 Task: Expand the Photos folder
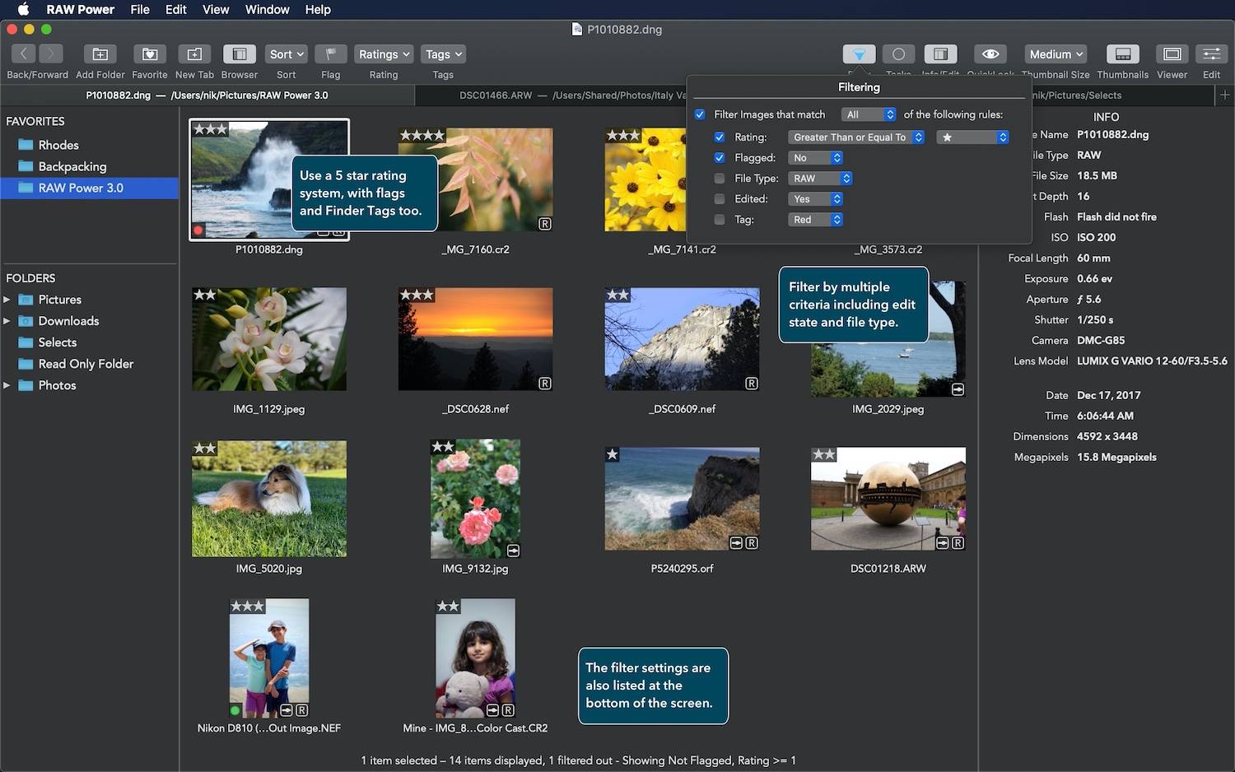pos(7,385)
